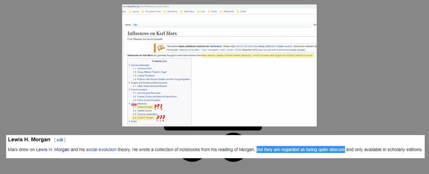This screenshot has width=429, height=174.
Task: Click English and Scottish political economy intro link
Action: point(293,55)
